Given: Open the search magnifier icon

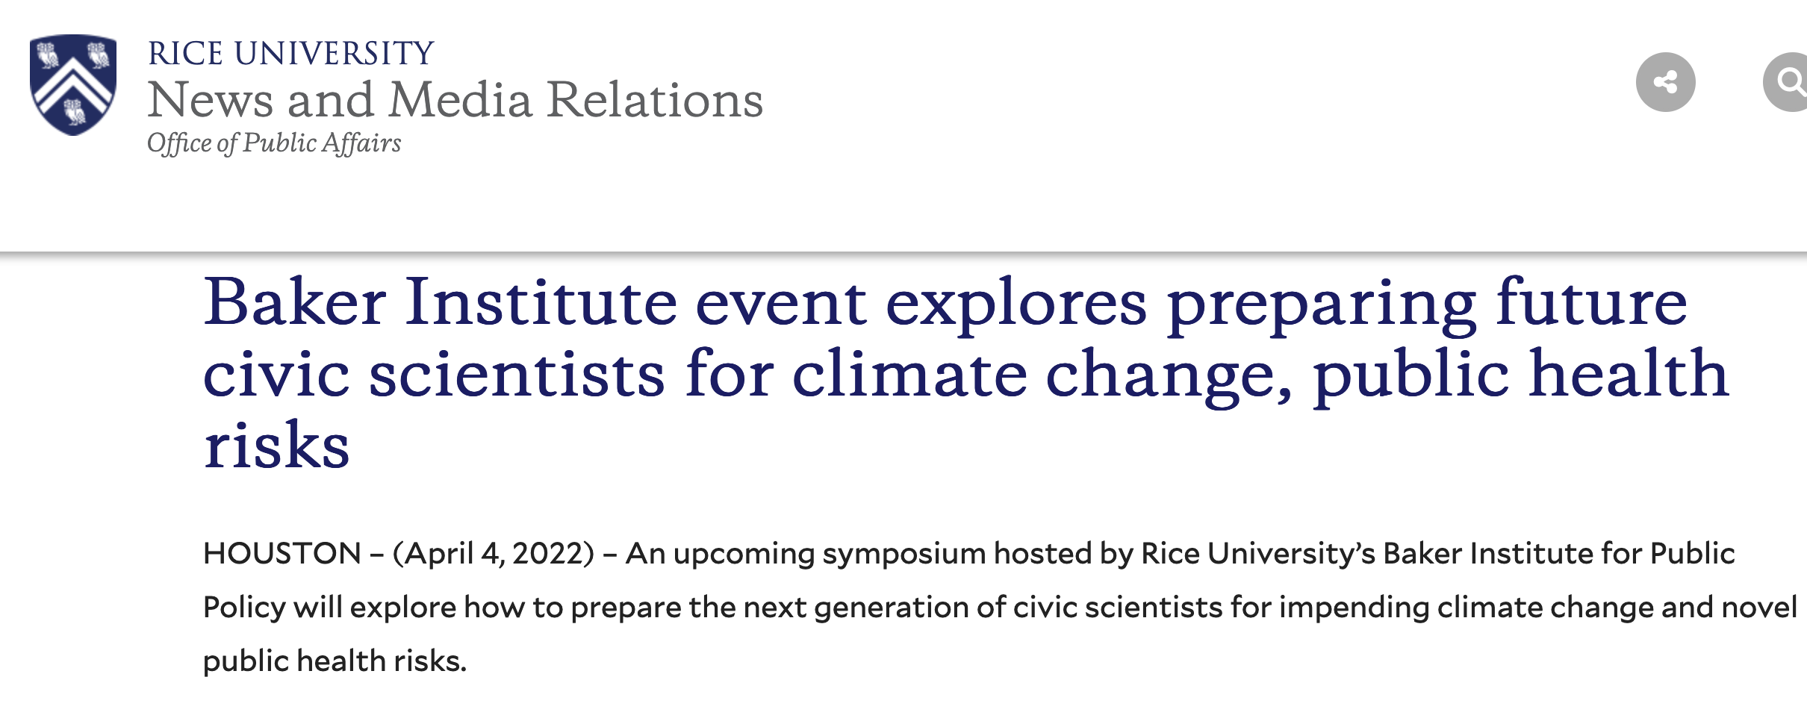Looking at the screenshot, I should (1790, 81).
